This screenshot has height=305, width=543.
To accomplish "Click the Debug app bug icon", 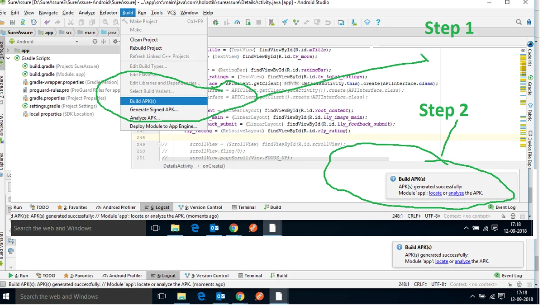I will 216,22.
